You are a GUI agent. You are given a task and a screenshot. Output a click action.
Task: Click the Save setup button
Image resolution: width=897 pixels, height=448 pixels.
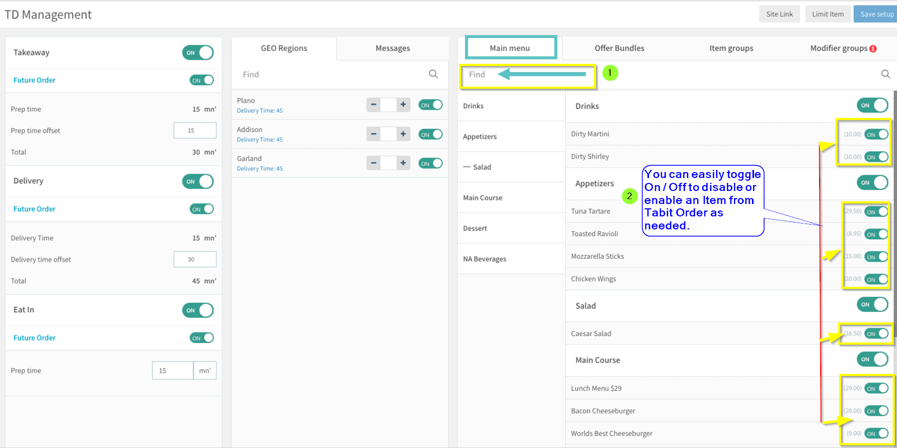876,14
